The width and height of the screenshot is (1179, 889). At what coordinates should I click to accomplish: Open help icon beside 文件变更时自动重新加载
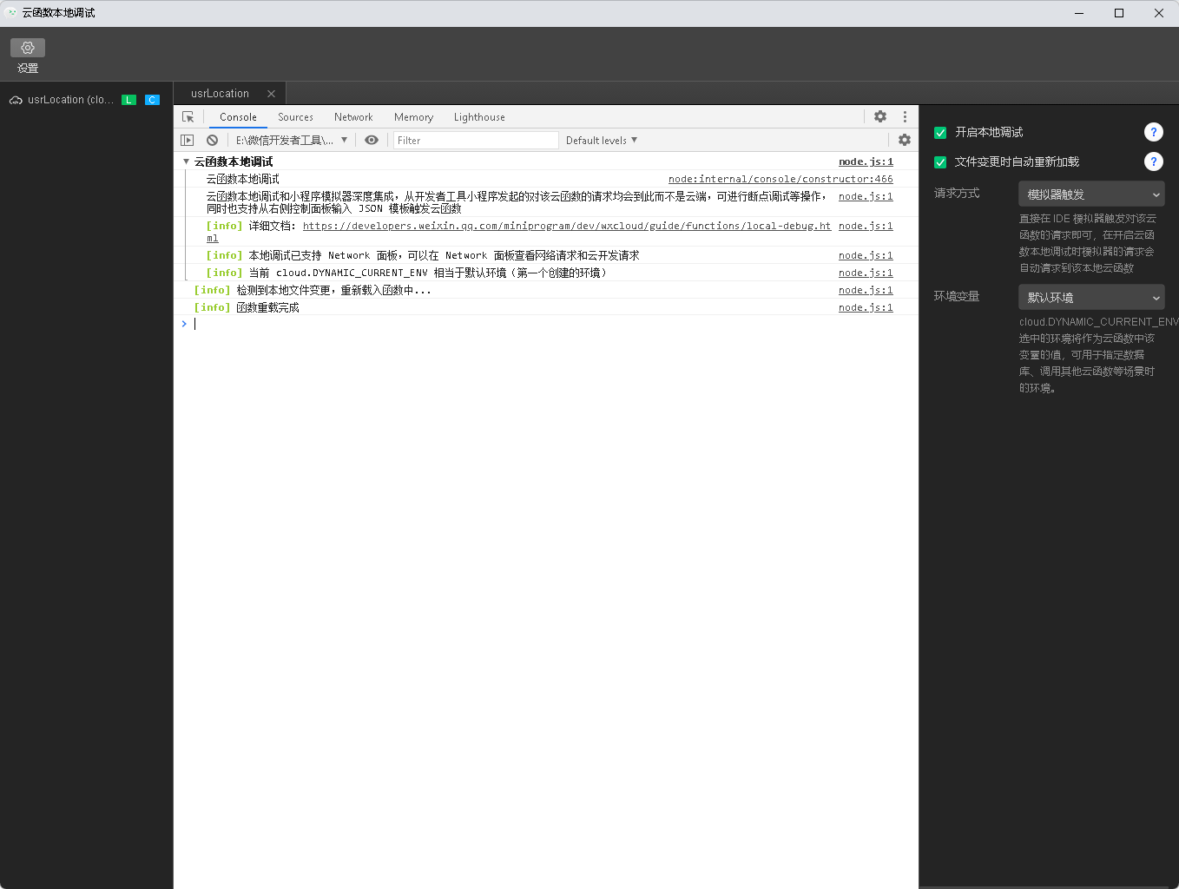[1153, 161]
